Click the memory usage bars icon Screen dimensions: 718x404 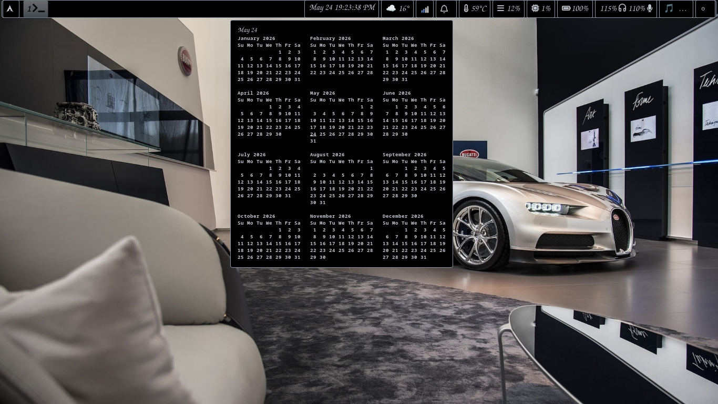pos(500,8)
